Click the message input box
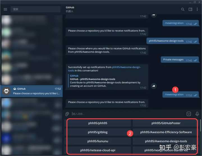Image resolution: width=202 pixels, height=156 pixels. pos(128,114)
